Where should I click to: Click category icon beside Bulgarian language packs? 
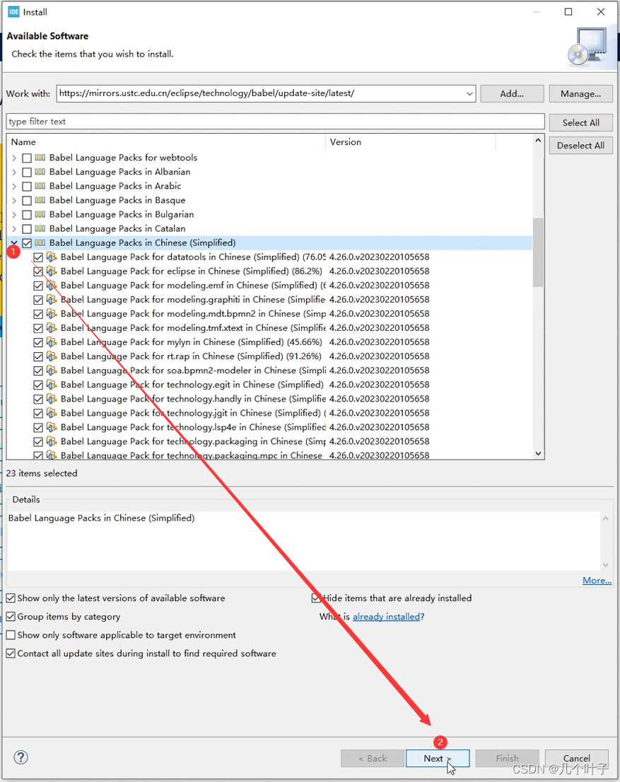click(x=40, y=214)
